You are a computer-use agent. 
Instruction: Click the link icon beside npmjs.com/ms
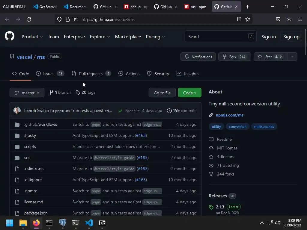211,115
